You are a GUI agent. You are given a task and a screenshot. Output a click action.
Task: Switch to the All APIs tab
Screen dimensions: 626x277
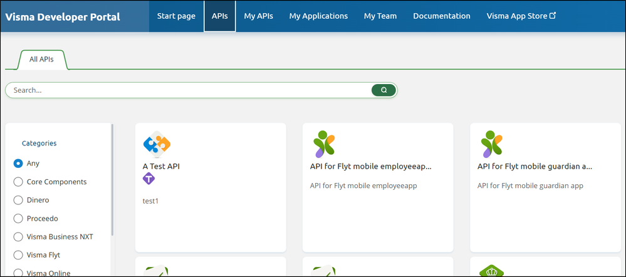click(x=41, y=60)
